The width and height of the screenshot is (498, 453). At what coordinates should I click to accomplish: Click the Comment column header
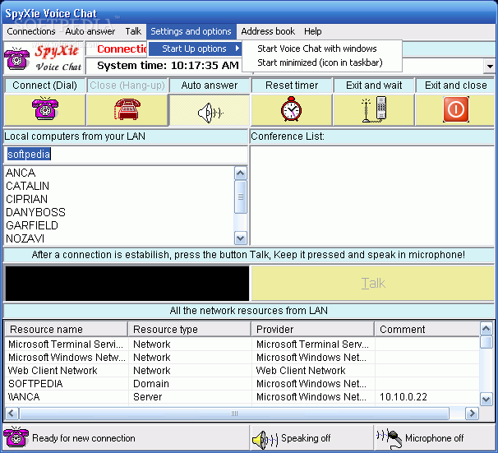[x=427, y=330]
